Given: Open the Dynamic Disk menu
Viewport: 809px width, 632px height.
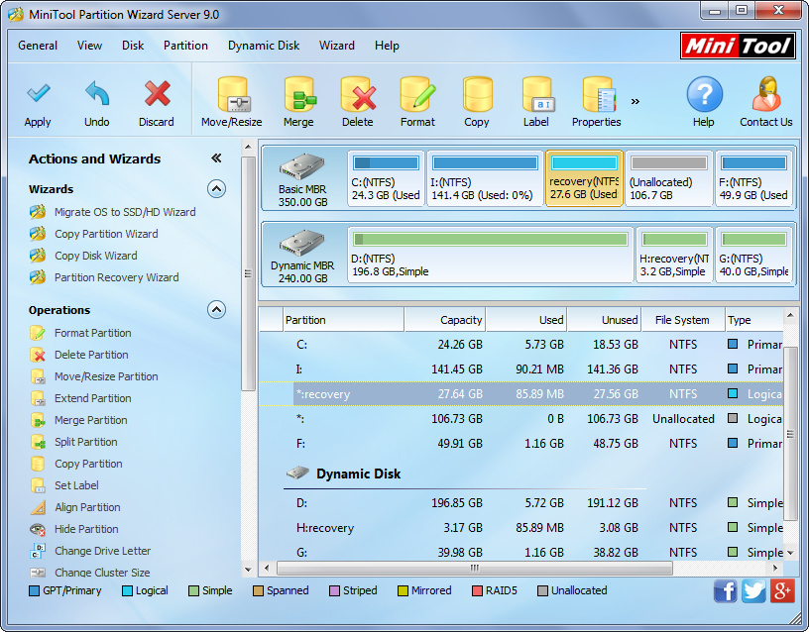Looking at the screenshot, I should tap(264, 46).
